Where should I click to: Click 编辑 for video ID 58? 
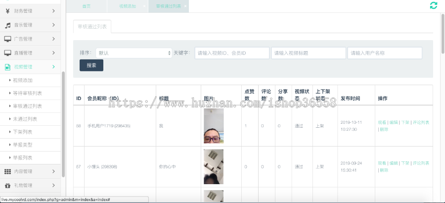(394, 122)
